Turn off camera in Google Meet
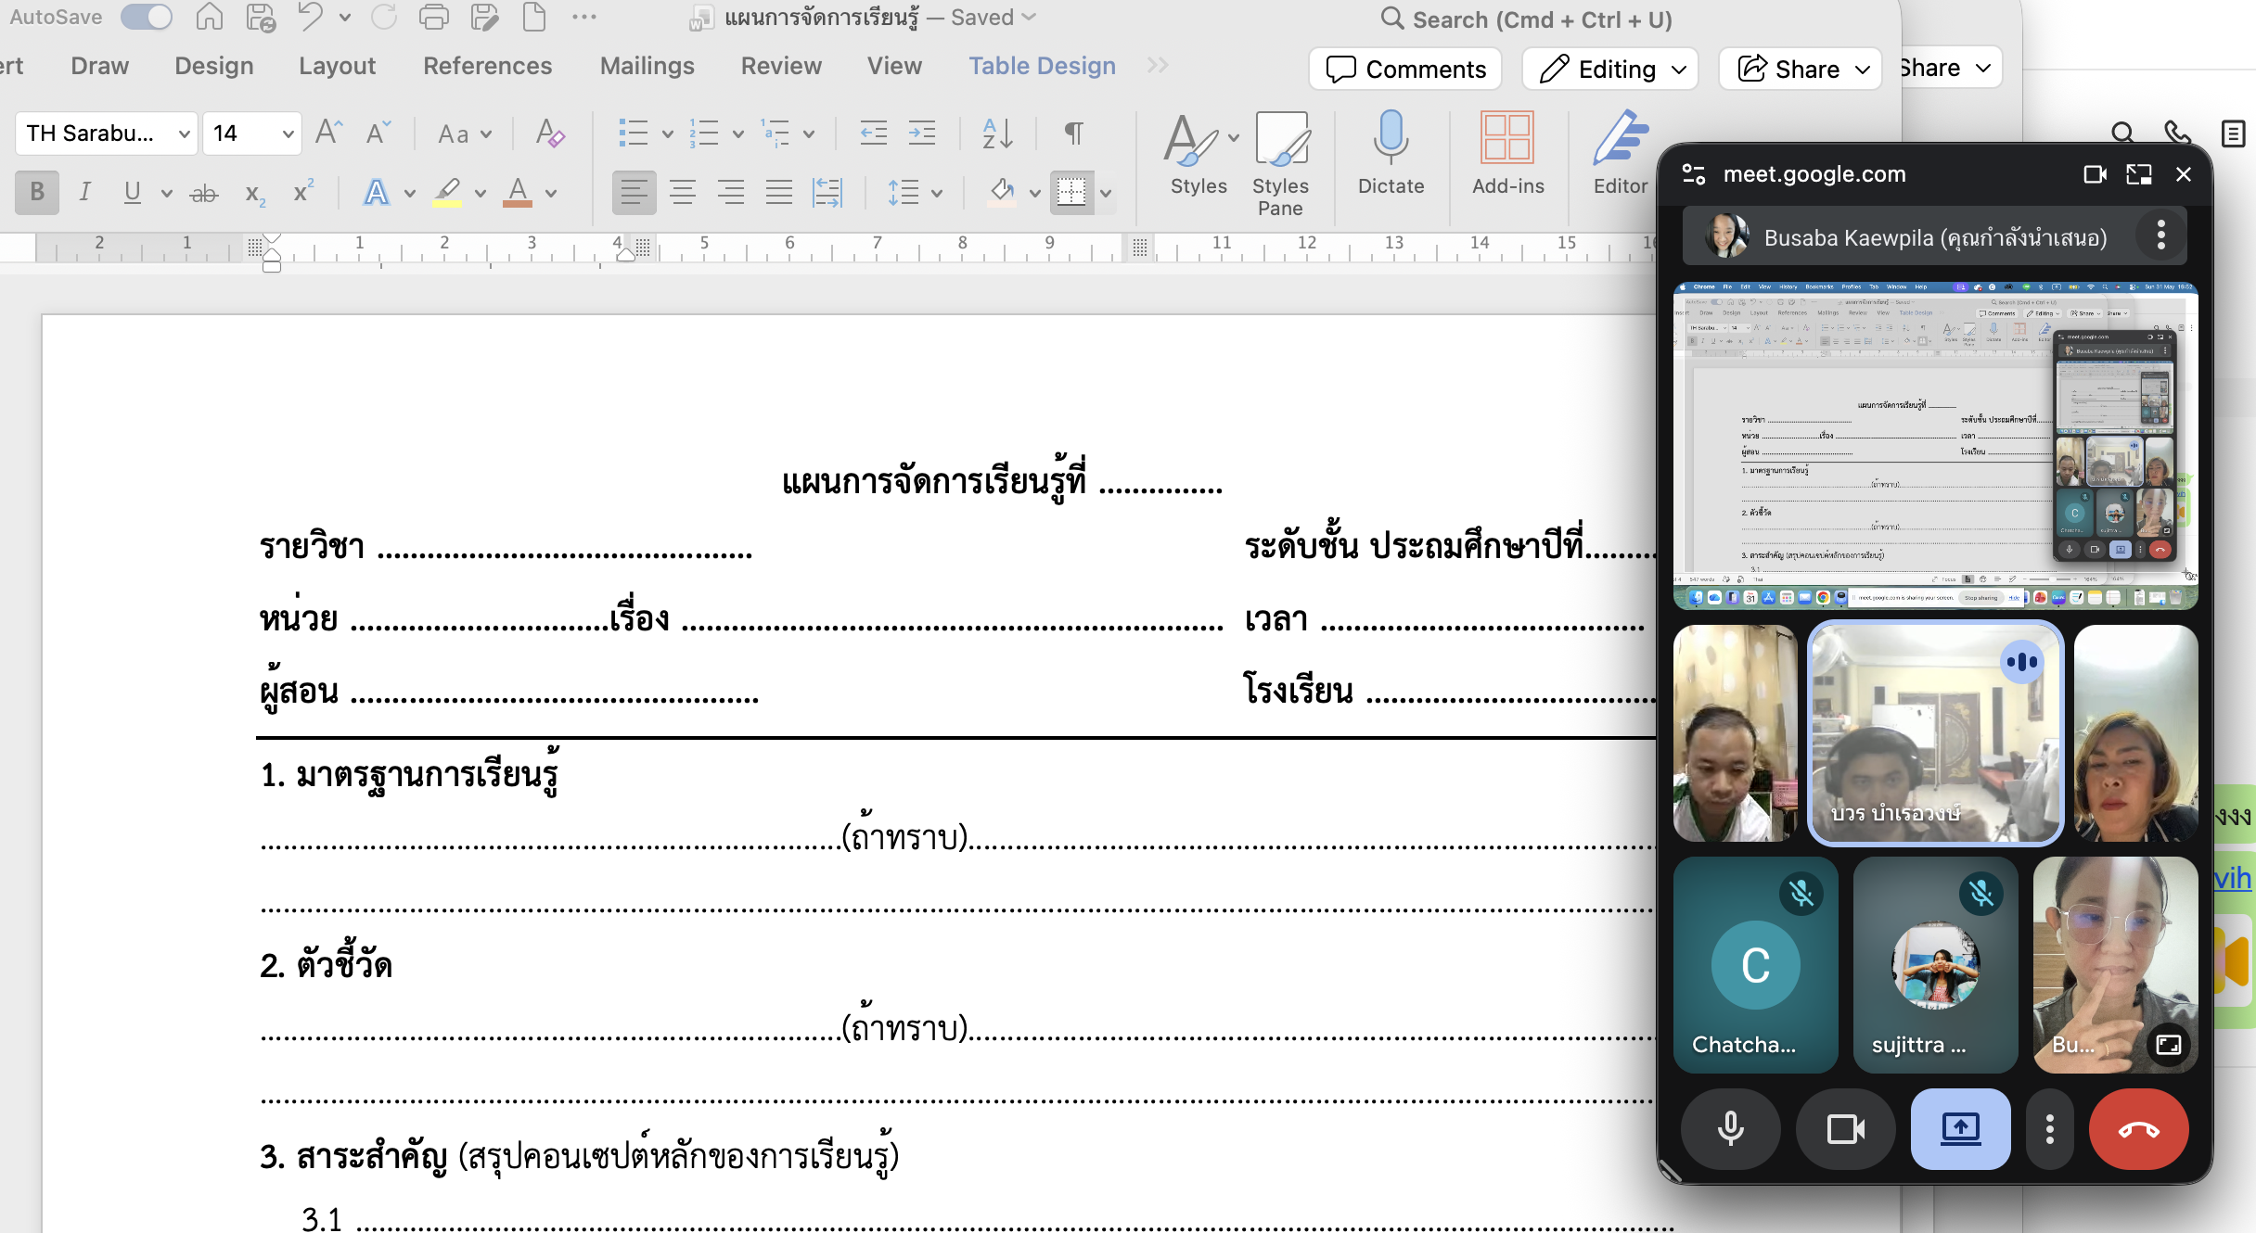Screen dimensions: 2256x1233 click(1845, 1128)
